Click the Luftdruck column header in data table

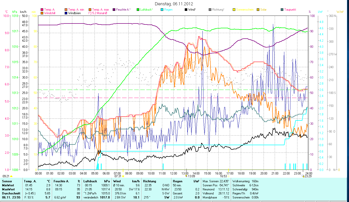tap(89, 181)
